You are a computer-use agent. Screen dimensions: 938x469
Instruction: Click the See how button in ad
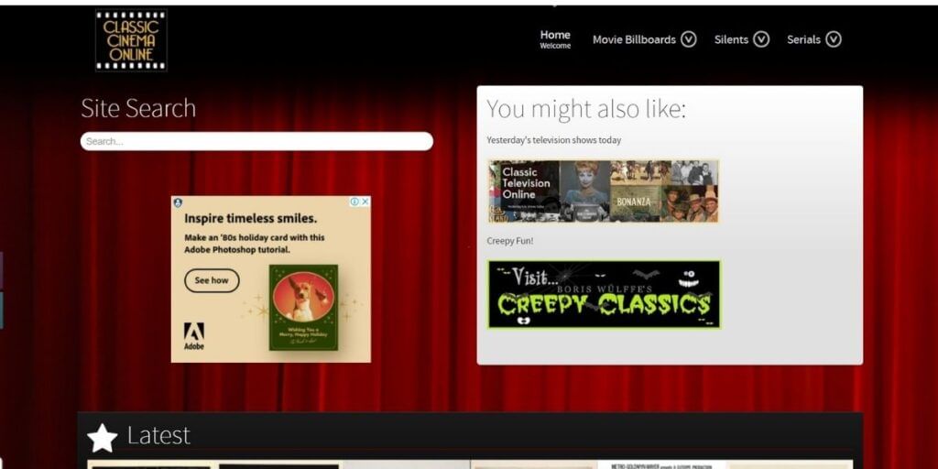tap(212, 280)
